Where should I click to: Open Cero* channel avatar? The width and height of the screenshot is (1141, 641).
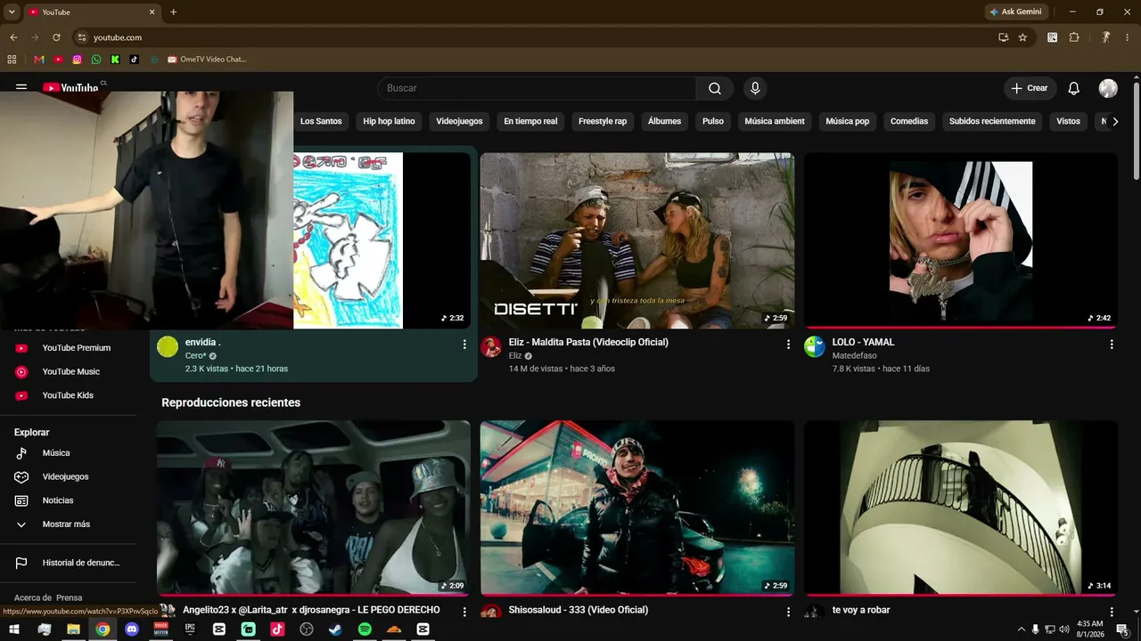(x=168, y=347)
